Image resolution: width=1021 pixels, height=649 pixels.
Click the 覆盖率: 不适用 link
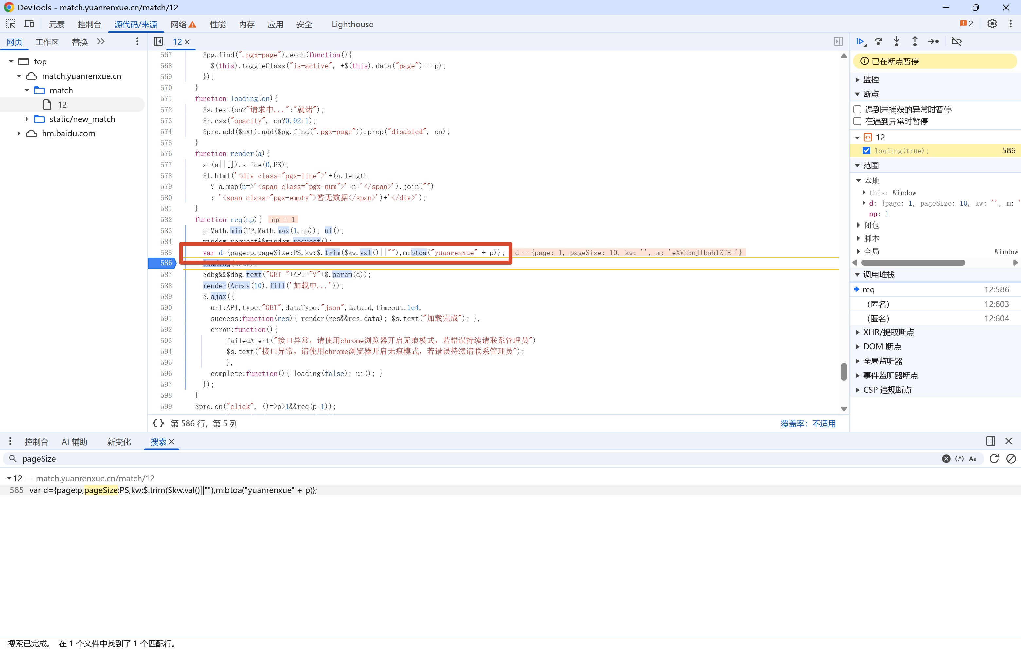(808, 424)
